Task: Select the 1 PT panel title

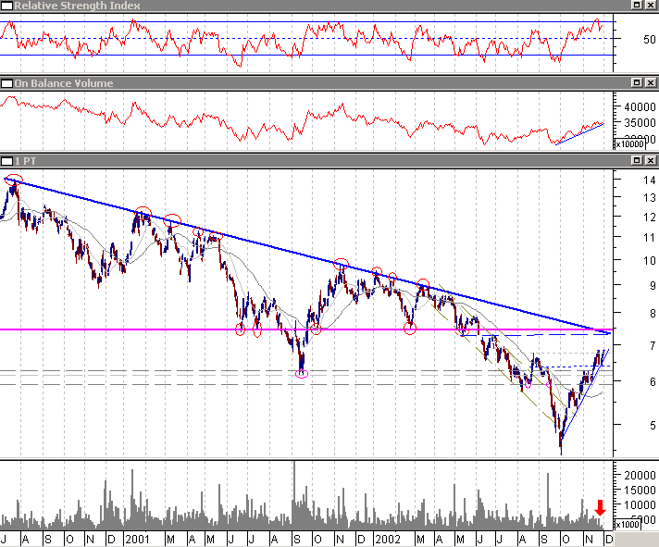Action: click(26, 161)
